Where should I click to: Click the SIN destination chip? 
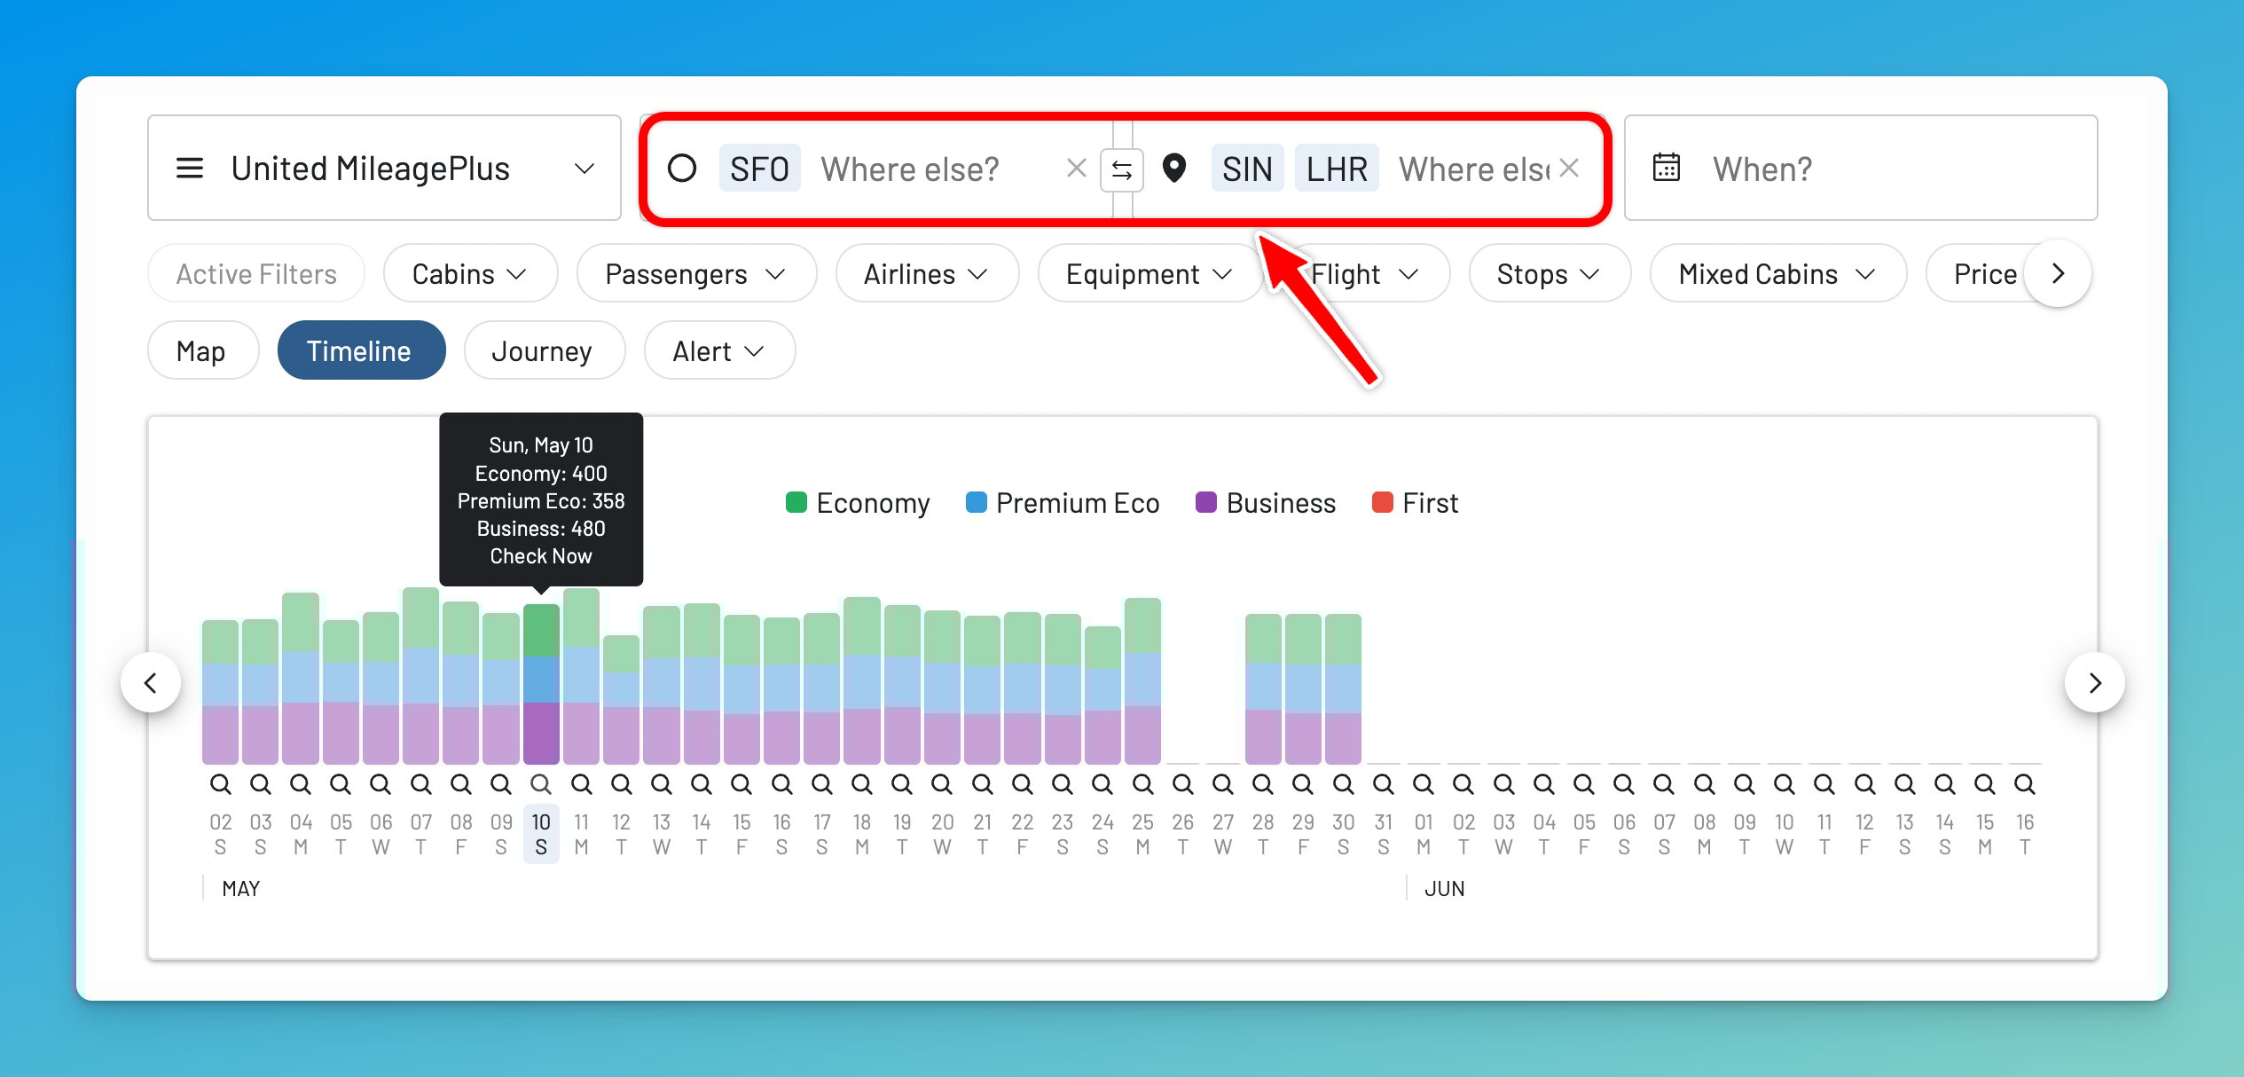(1246, 169)
